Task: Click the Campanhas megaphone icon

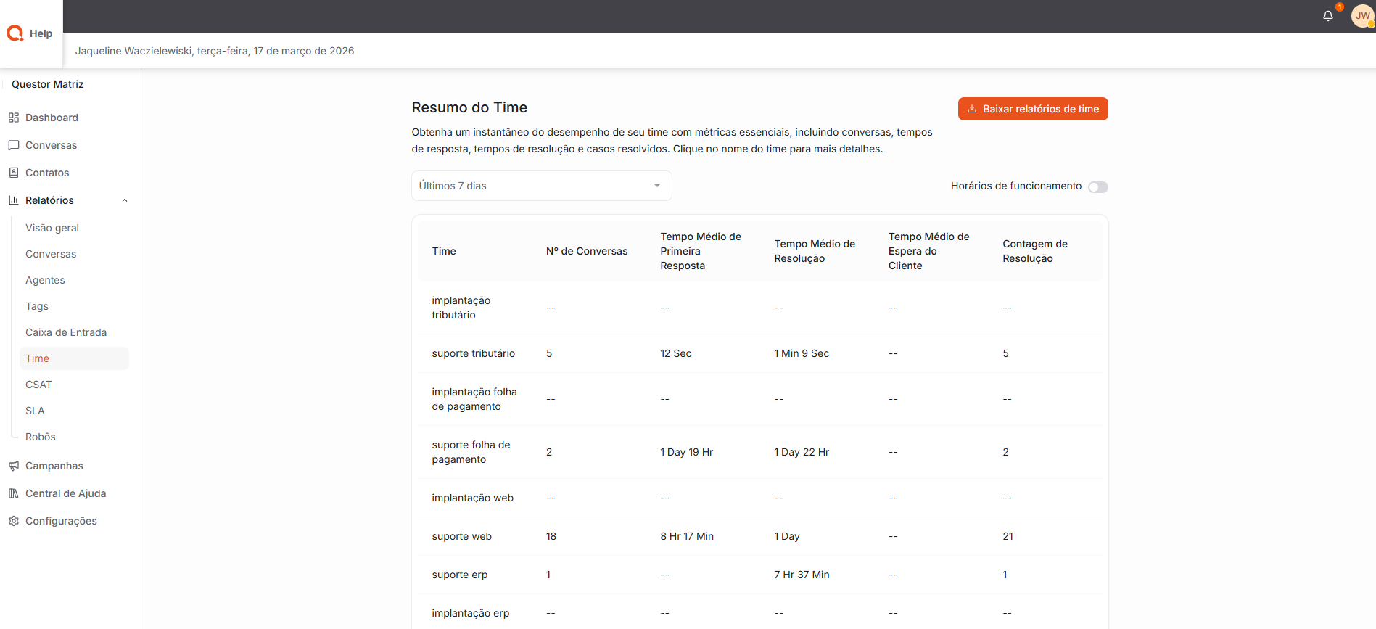Action: [14, 466]
